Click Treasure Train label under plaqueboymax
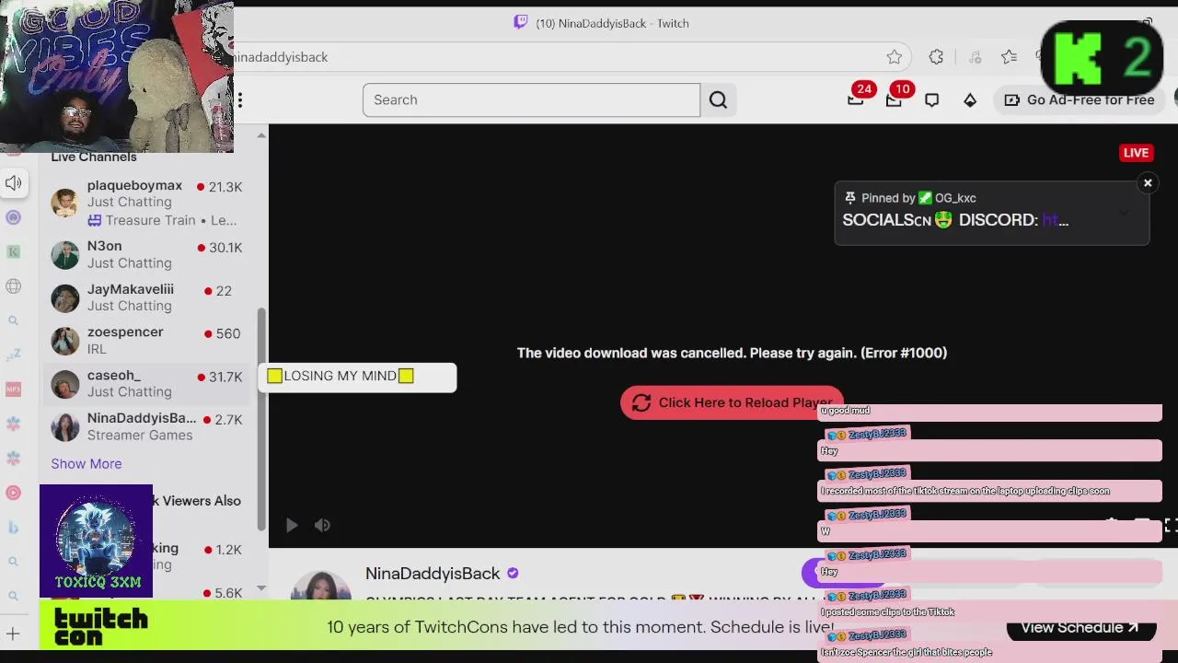This screenshot has height=663, width=1178. (150, 220)
